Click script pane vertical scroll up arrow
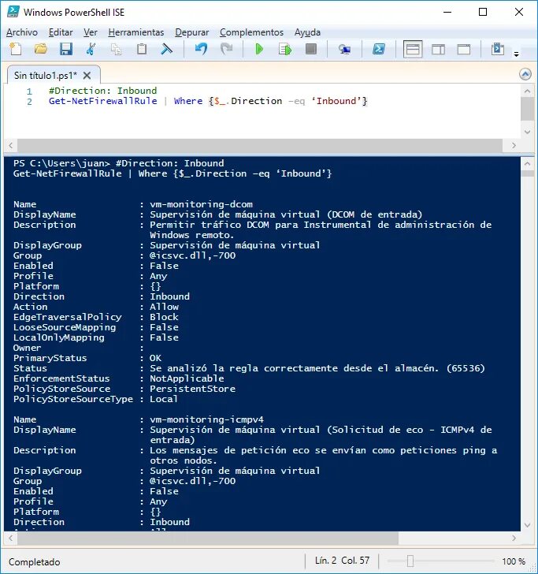538x574 pixels. click(528, 91)
